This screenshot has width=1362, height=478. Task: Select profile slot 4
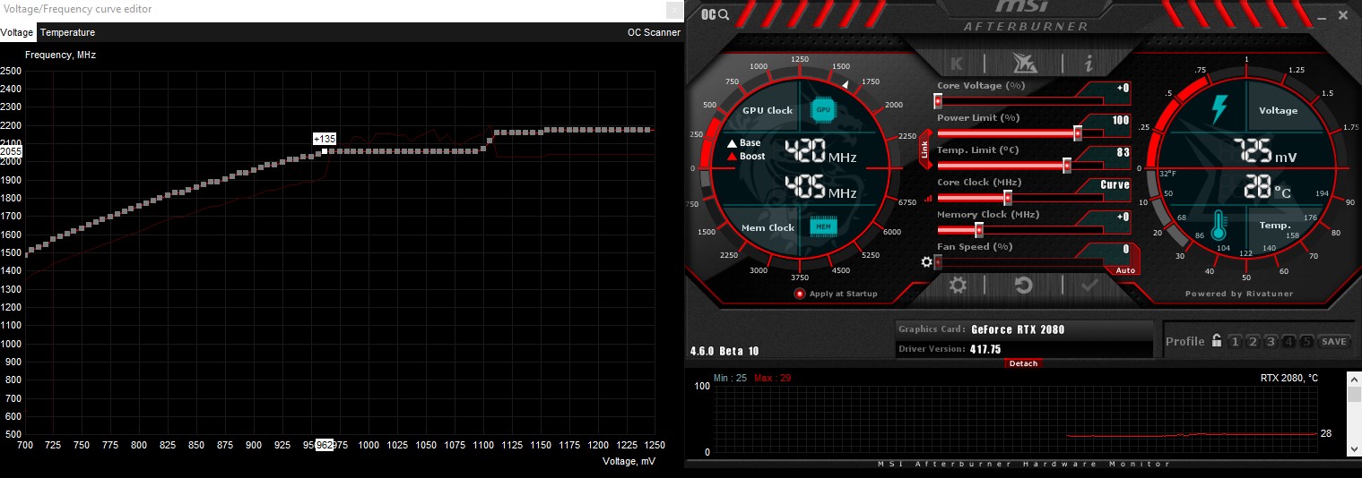pos(1288,341)
